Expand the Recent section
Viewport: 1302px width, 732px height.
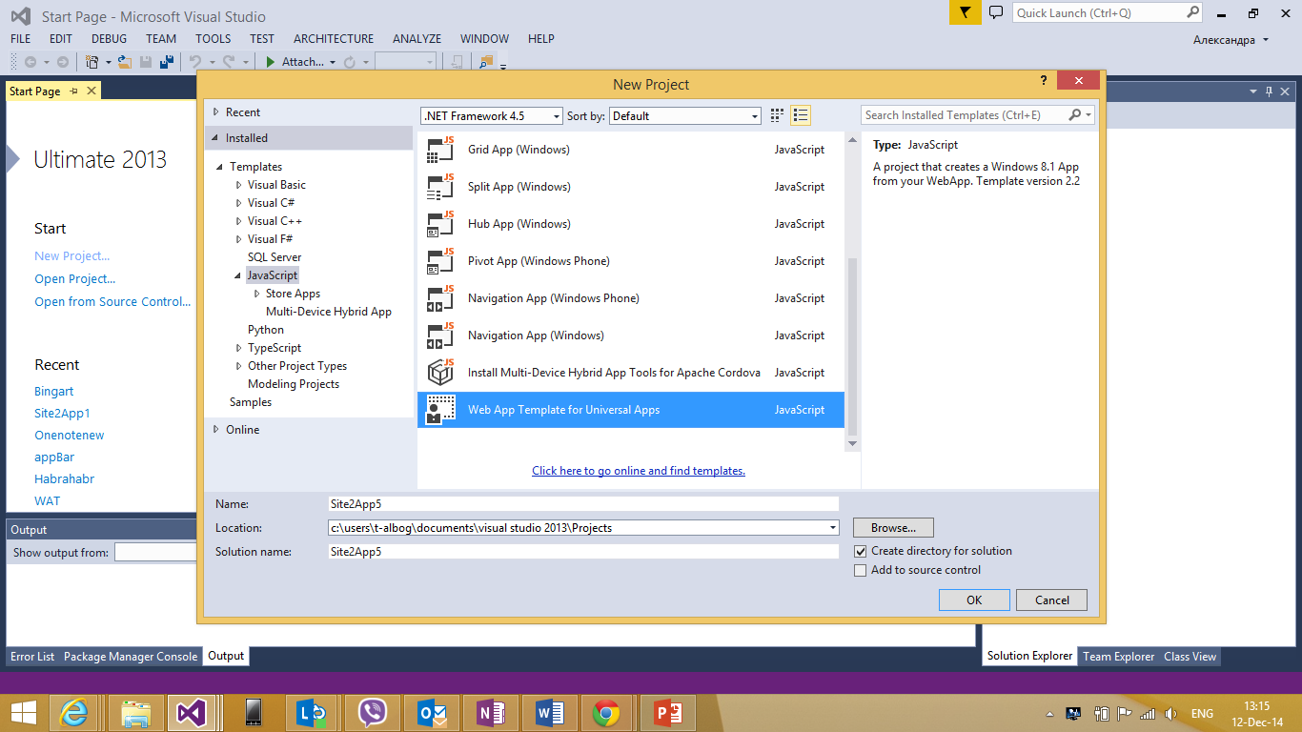click(216, 112)
